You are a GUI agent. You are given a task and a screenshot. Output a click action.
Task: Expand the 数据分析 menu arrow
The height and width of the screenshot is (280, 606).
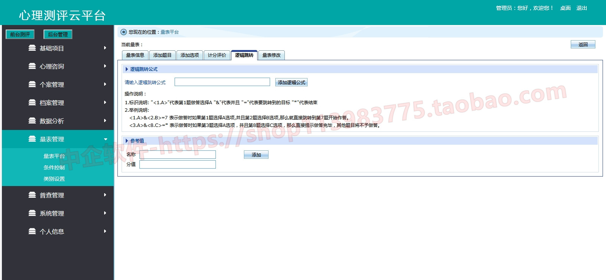[105, 121]
